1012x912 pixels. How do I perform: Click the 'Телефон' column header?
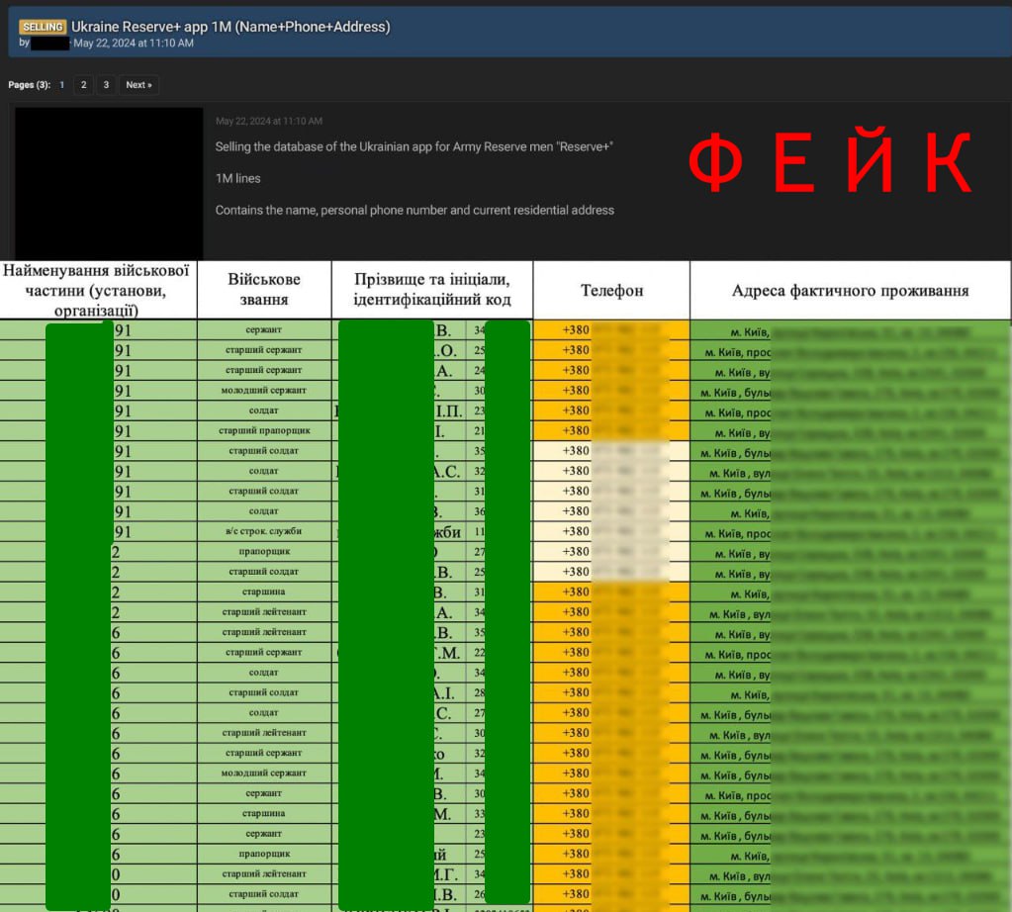pos(611,290)
